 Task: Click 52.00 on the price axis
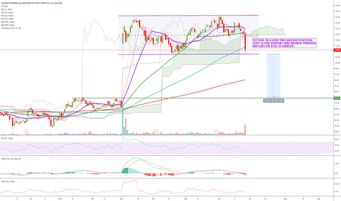tap(337, 132)
